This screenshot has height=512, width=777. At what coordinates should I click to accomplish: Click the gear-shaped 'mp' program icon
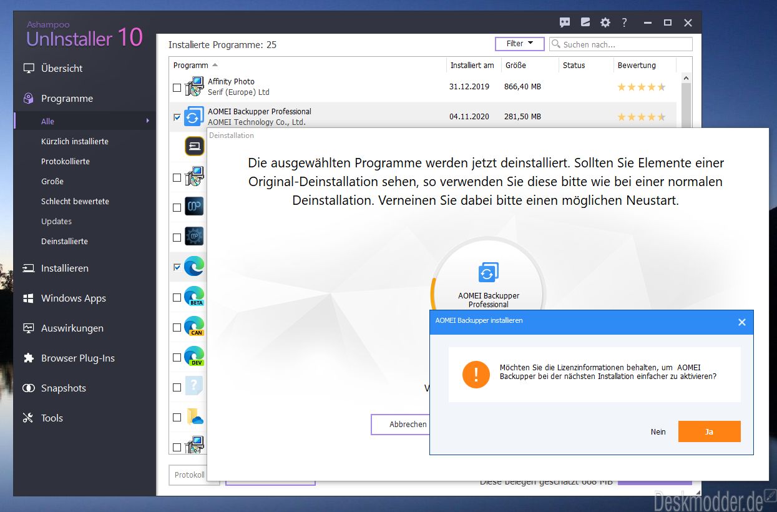point(195,237)
